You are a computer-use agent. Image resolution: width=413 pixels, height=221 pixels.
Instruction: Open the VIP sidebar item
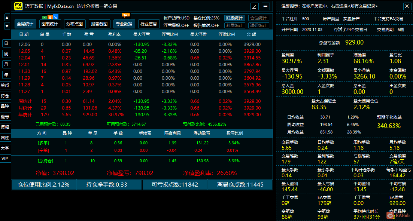click(5, 159)
